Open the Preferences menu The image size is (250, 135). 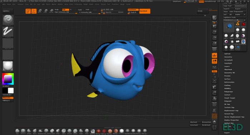coord(78,4)
